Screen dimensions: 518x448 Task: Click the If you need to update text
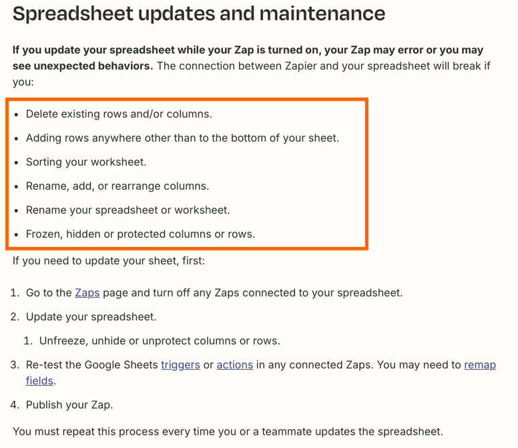(109, 260)
